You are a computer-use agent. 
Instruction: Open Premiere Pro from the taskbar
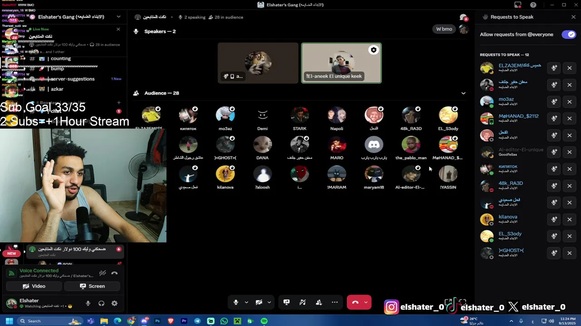coord(184,321)
